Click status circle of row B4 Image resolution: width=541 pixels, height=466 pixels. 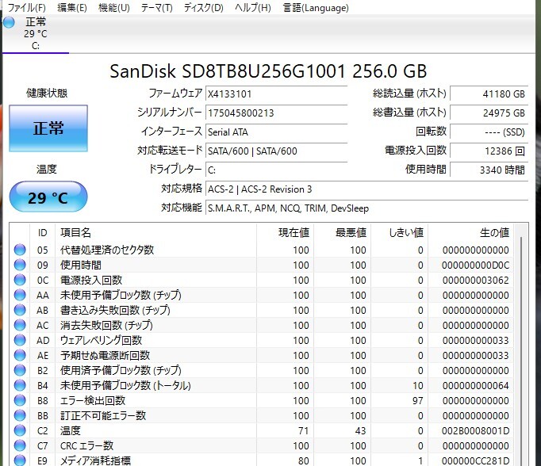pos(20,385)
